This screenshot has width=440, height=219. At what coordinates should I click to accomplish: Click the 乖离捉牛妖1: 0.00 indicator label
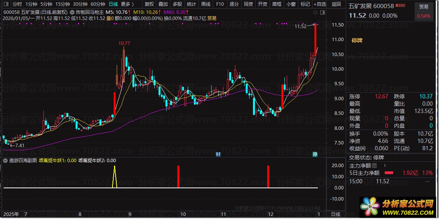coord(58,161)
